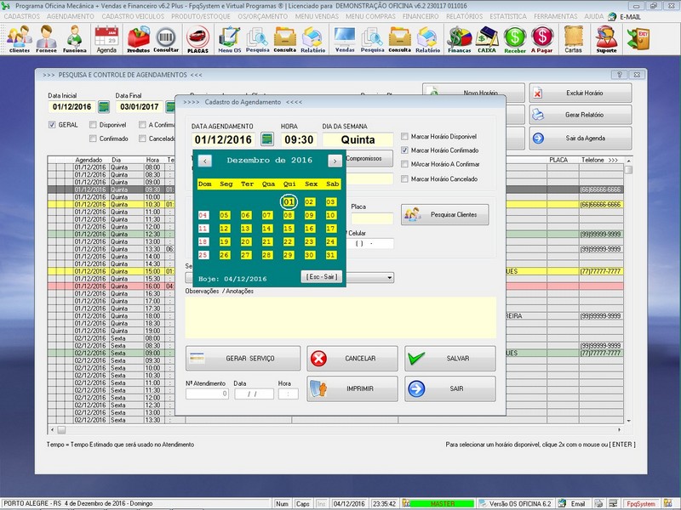Enable the Confirmado filter checkbox
This screenshot has height=510, width=681.
point(93,139)
